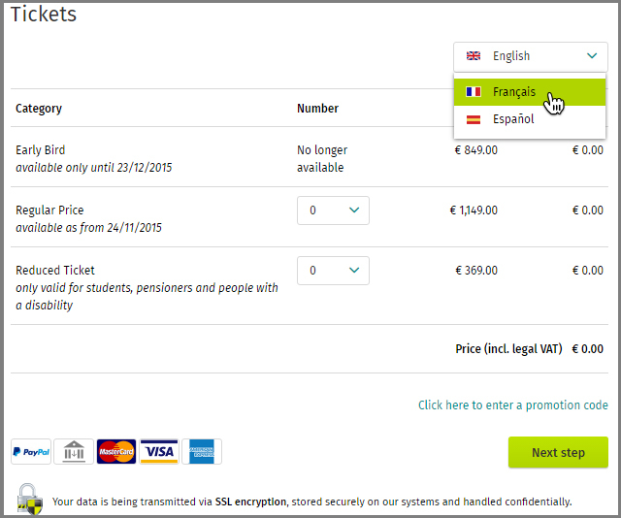Screen dimensions: 621x518
Task: Open the Reduced Ticket quantity dropdown
Action: (x=333, y=271)
